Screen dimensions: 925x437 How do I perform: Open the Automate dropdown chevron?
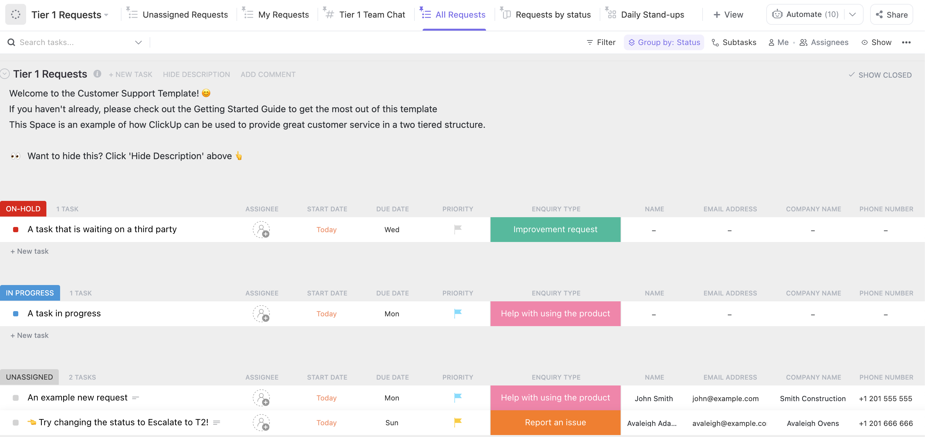point(853,14)
